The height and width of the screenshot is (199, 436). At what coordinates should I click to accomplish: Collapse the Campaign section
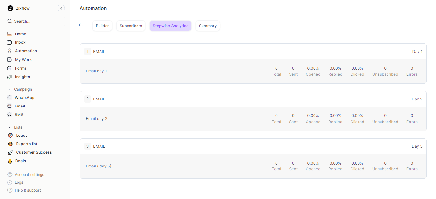point(10,89)
